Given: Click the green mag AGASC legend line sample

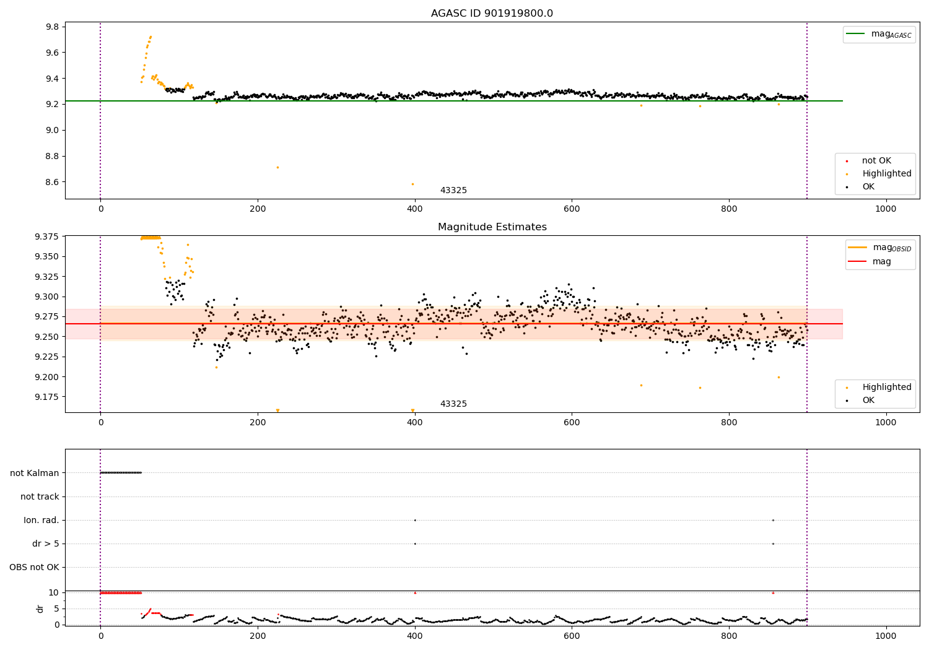Looking at the screenshot, I should 856,34.
